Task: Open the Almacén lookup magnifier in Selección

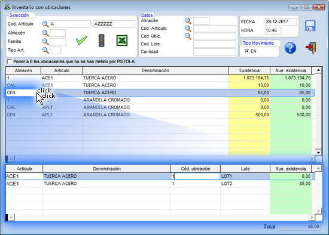Action: [45, 33]
